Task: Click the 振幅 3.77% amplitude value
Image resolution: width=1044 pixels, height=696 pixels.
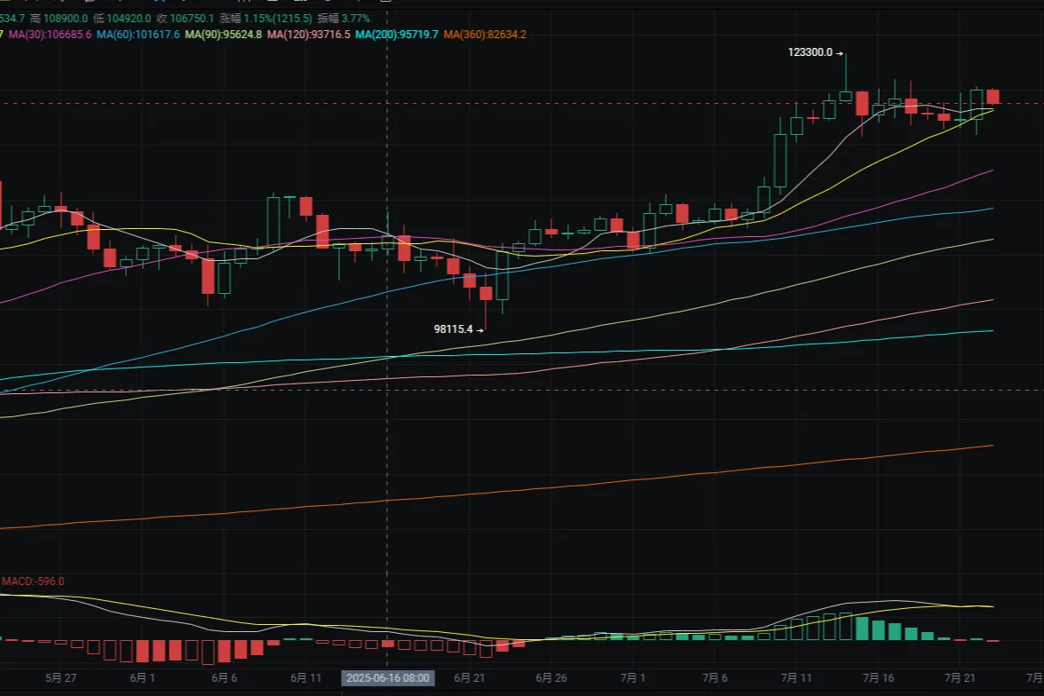Action: [344, 18]
